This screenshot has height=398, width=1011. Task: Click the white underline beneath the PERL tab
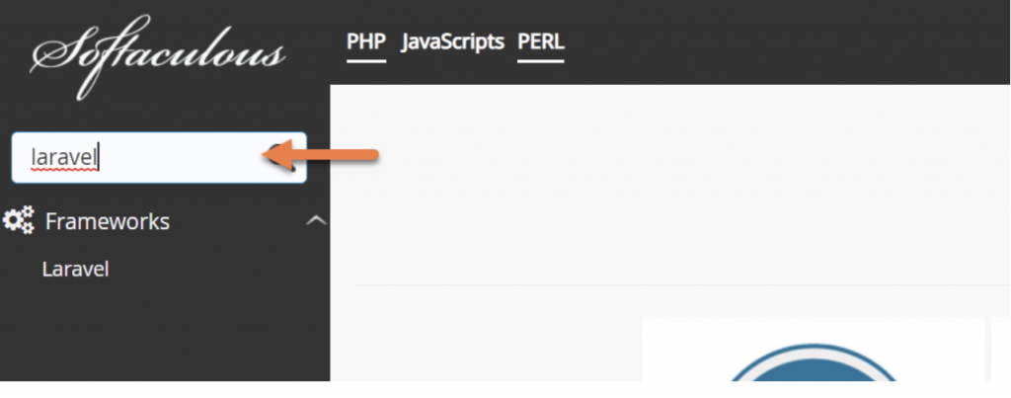[x=540, y=61]
